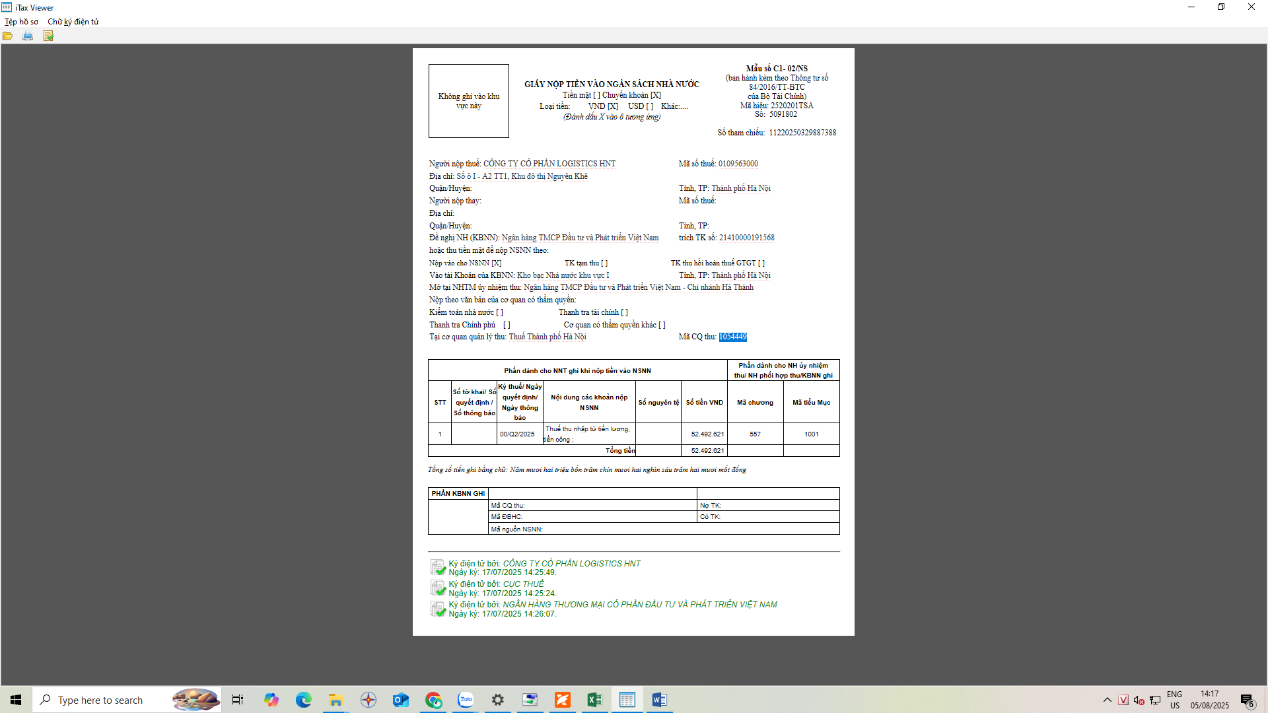The height and width of the screenshot is (713, 1268).
Task: Click the printer toolbar icon
Action: click(x=28, y=36)
